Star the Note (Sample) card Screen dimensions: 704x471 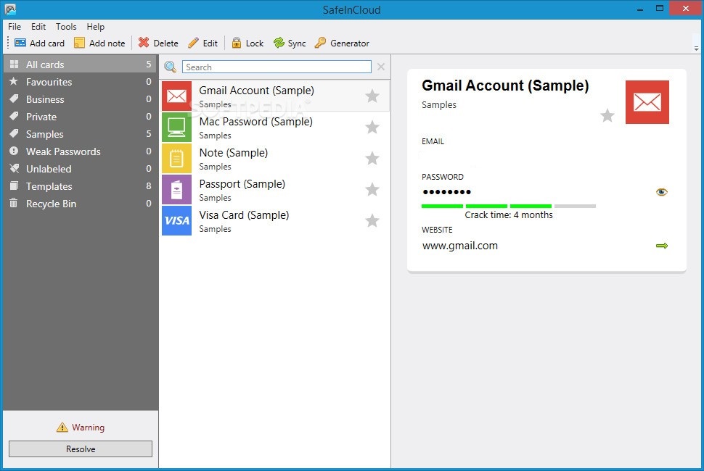pos(372,158)
